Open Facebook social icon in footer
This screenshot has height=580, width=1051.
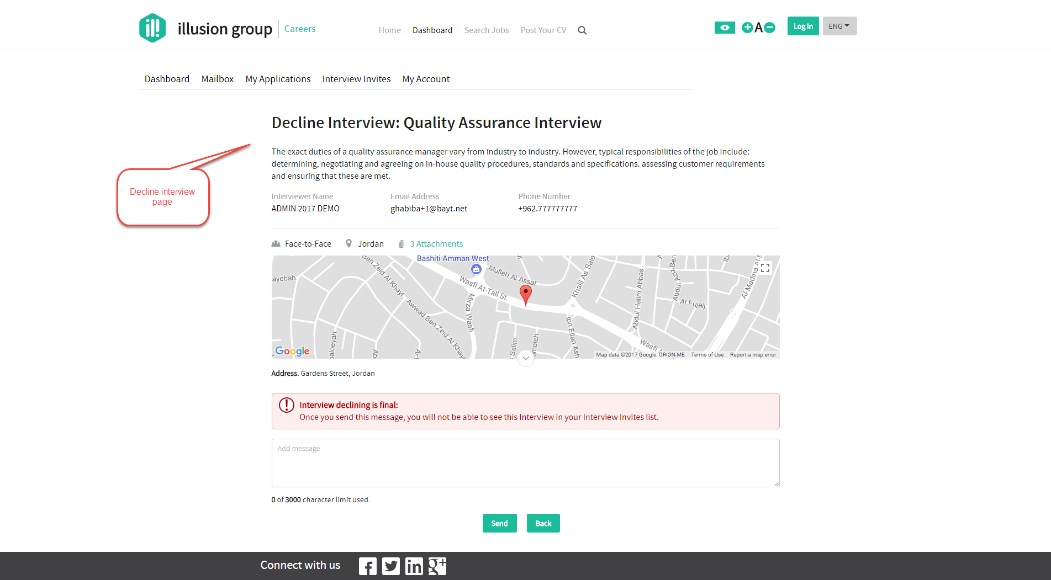point(367,566)
